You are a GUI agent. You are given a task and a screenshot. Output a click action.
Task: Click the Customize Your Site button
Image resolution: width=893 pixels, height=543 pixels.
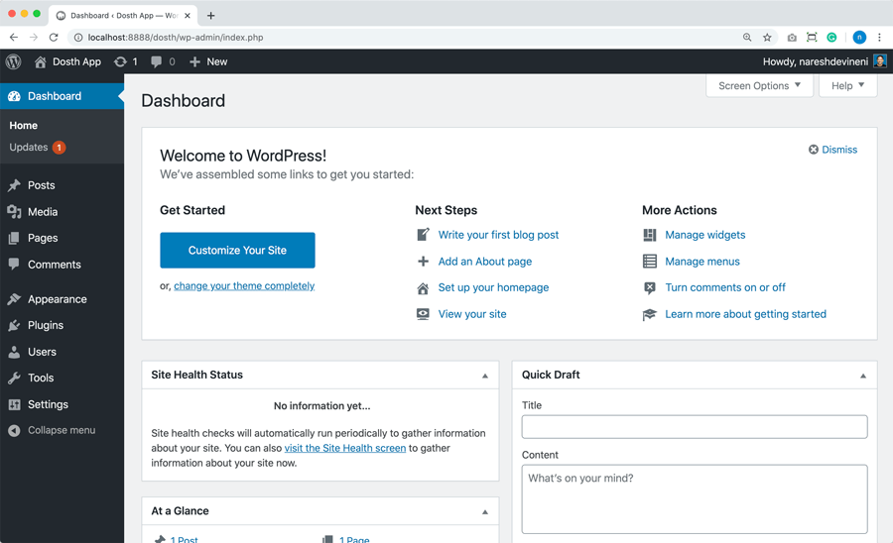[237, 250]
